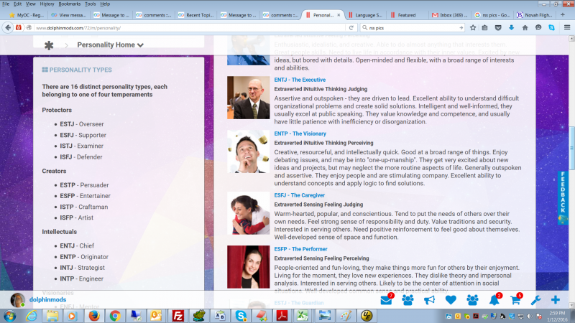
Task: Click the asterisk site logo icon
Action: click(x=49, y=45)
